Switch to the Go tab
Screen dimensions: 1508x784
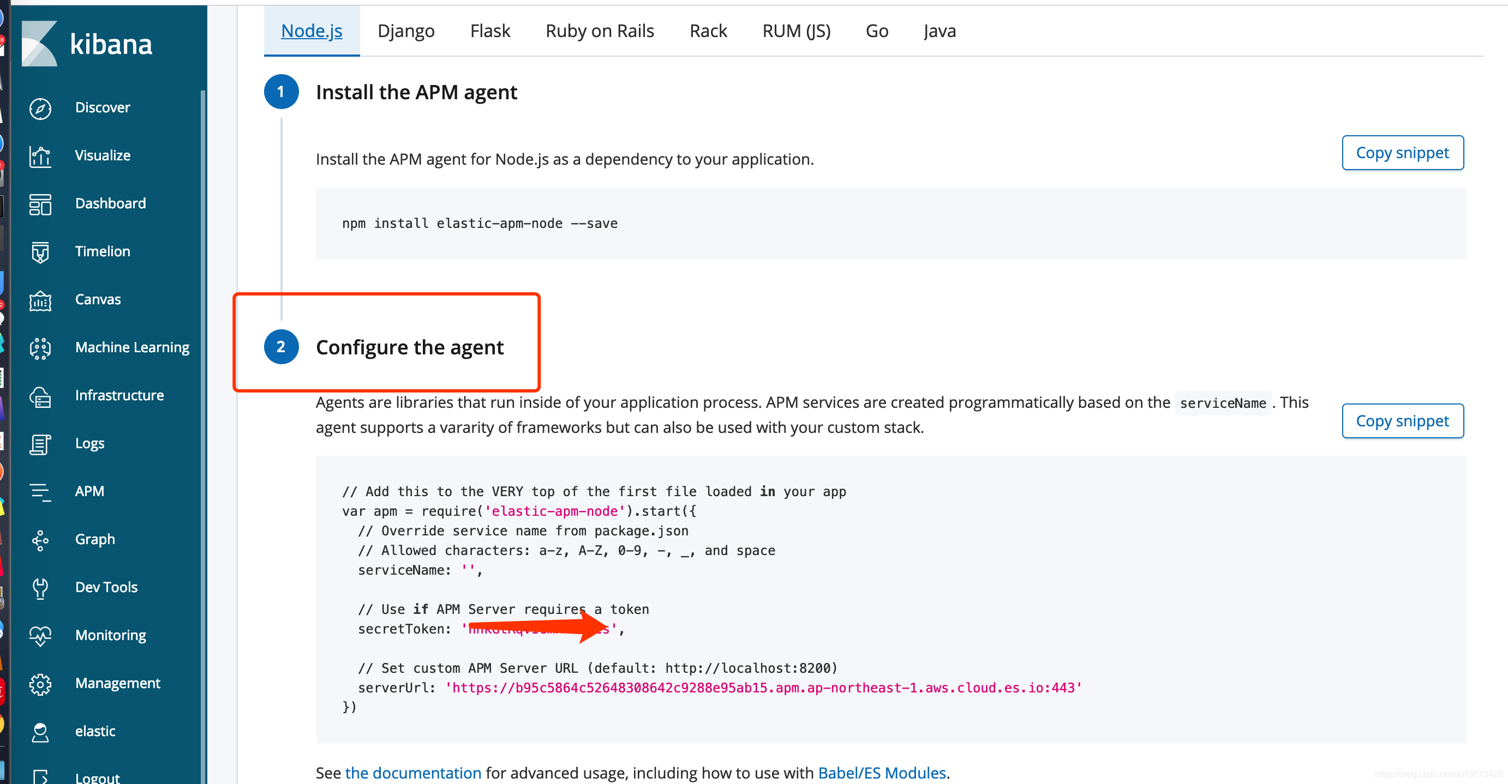(876, 31)
